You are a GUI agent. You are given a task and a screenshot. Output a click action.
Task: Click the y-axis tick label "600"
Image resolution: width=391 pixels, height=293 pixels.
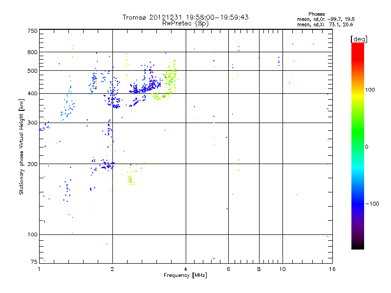click(32, 52)
